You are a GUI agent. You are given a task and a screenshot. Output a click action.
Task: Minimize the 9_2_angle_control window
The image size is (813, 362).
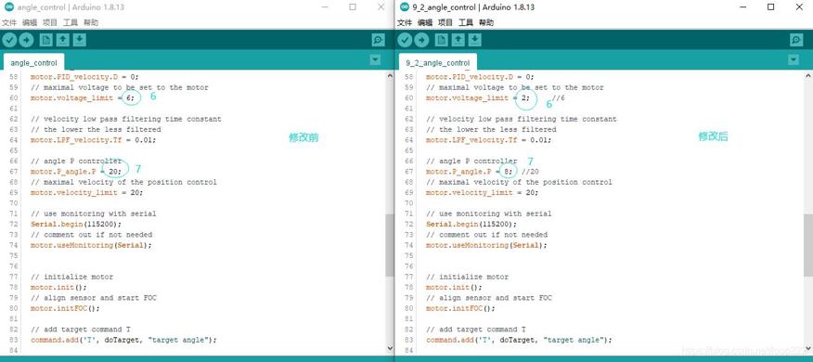743,7
